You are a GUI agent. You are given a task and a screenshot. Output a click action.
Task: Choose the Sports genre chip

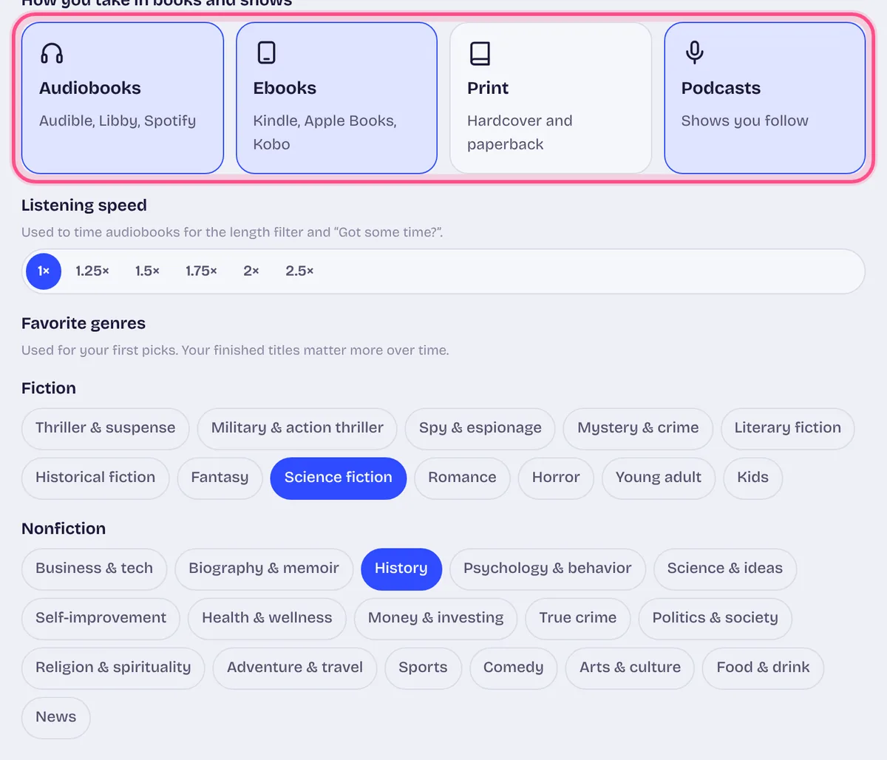click(423, 668)
